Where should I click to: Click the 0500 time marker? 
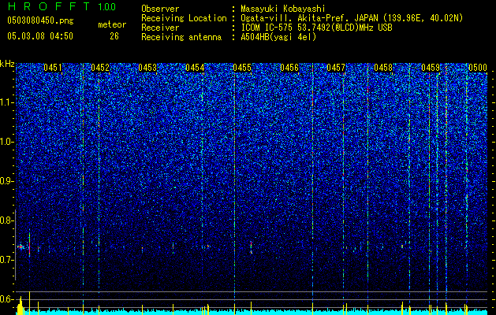(478, 68)
